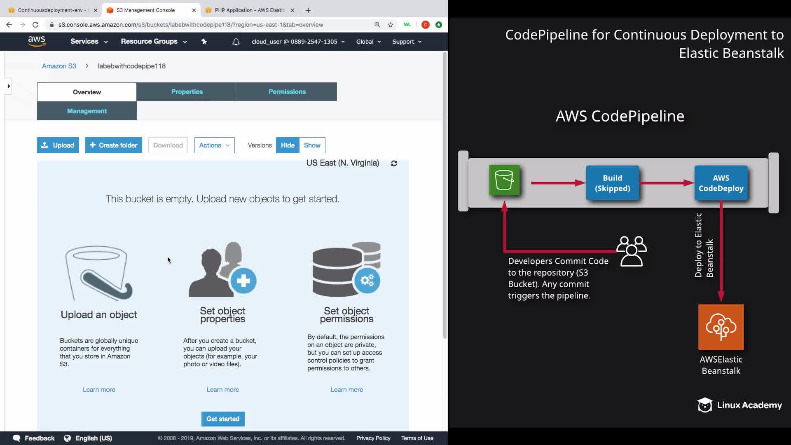Click the Amazon S3 breadcrumb link
Screen dimensions: 791x445
point(59,66)
